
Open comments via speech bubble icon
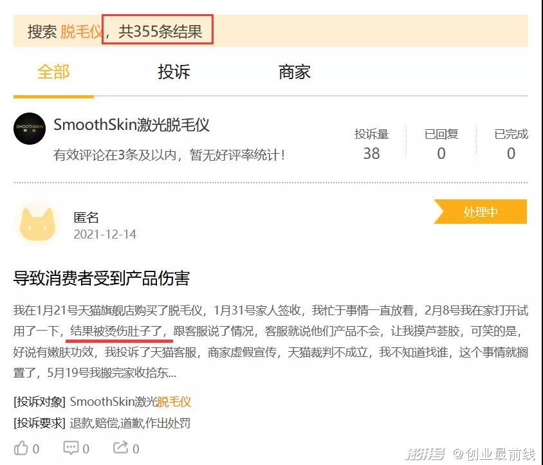71,448
